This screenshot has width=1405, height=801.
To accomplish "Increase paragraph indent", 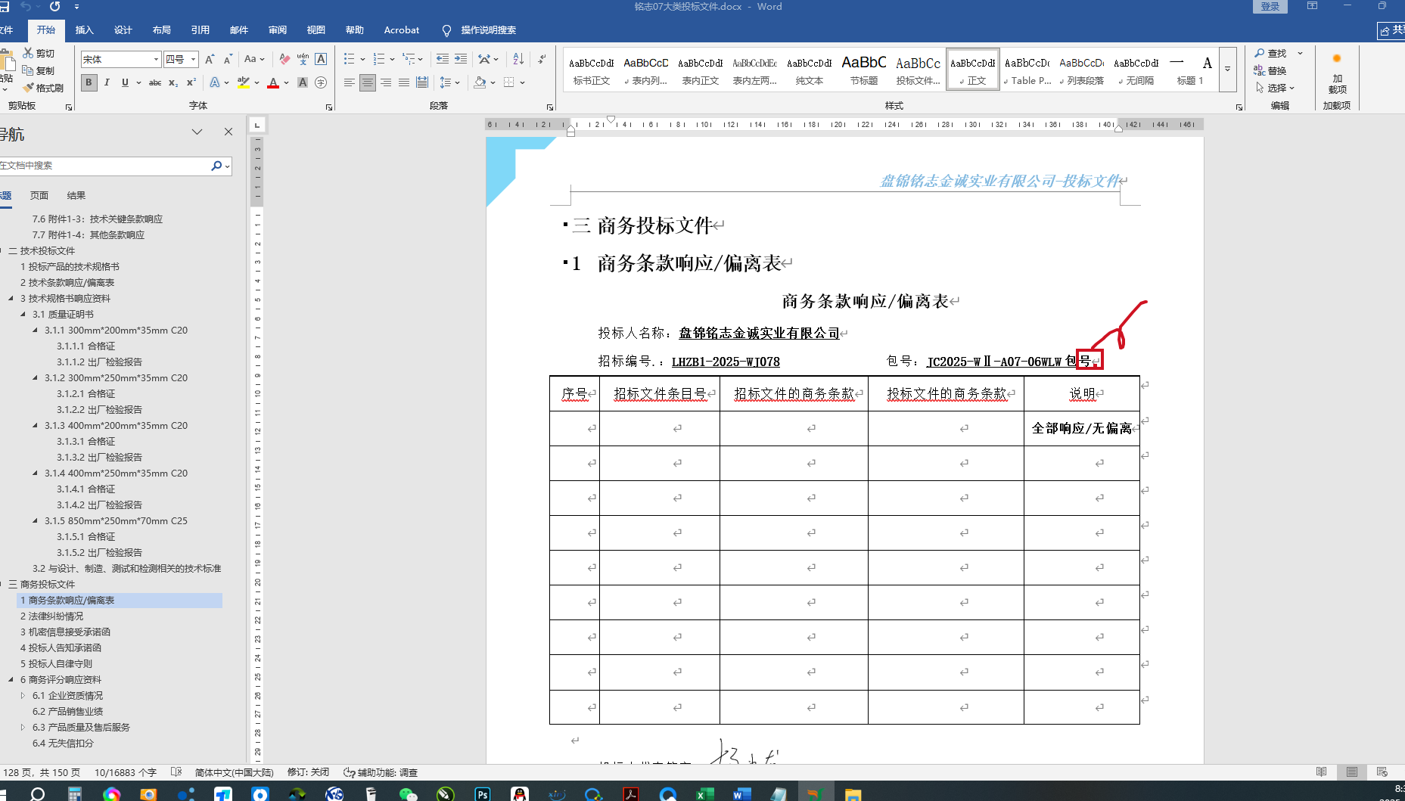I will point(461,59).
